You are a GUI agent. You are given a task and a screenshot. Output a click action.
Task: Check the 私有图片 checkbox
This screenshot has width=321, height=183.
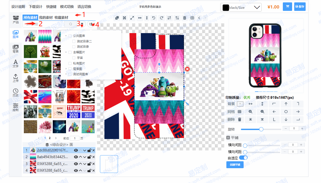click(70, 63)
